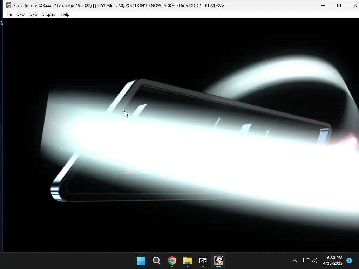The width and height of the screenshot is (359, 269).
Task: Maximize the Xenia window
Action: [339, 5]
